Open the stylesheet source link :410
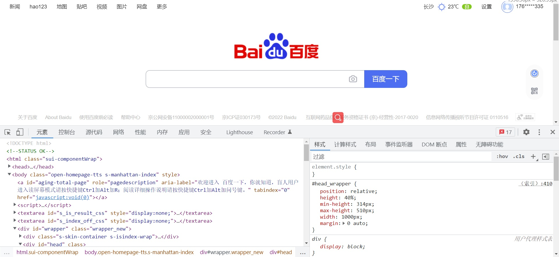This screenshot has width=559, height=257. pos(535,184)
